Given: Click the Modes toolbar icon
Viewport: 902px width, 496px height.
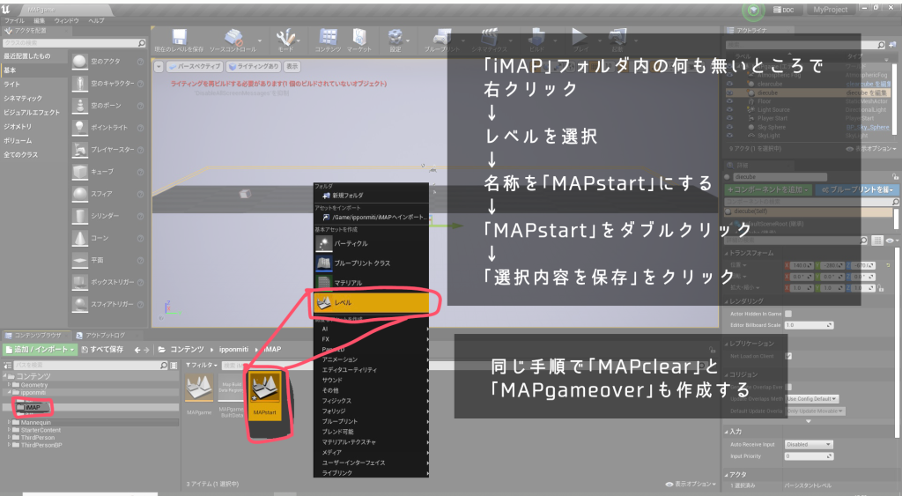Looking at the screenshot, I should click(x=286, y=39).
